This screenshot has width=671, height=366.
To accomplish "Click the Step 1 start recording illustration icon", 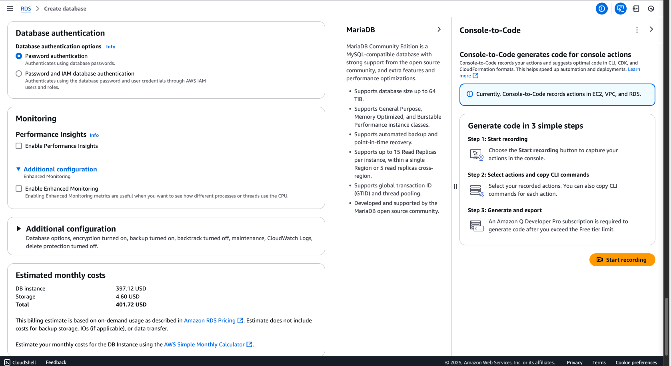I will click(x=477, y=155).
